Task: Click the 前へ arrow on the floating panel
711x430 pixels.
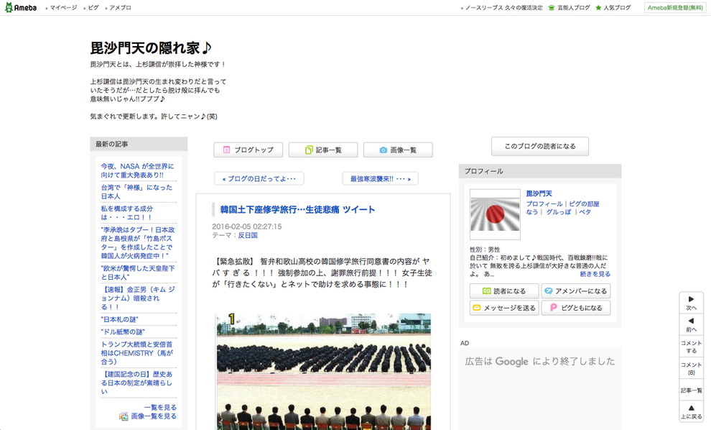Action: pos(691,324)
